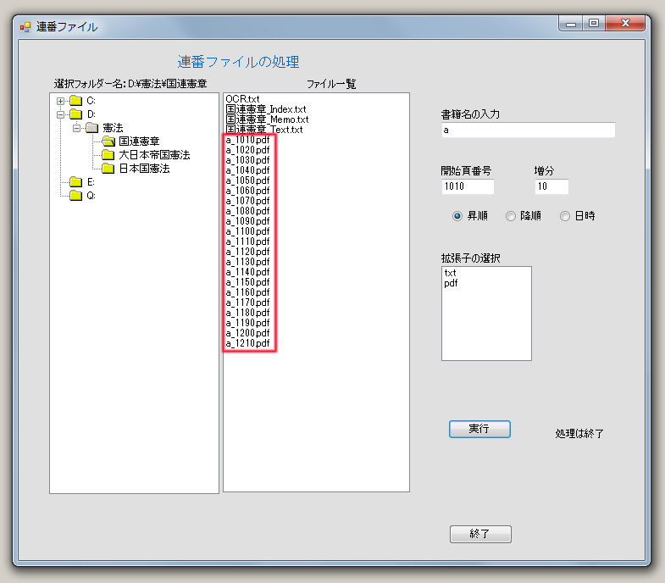The image size is (665, 583).
Task: Click the C: drive folder icon
Action: coord(76,101)
